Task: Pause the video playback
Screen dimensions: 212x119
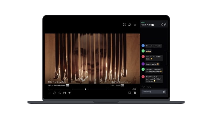Action: tap(49, 93)
